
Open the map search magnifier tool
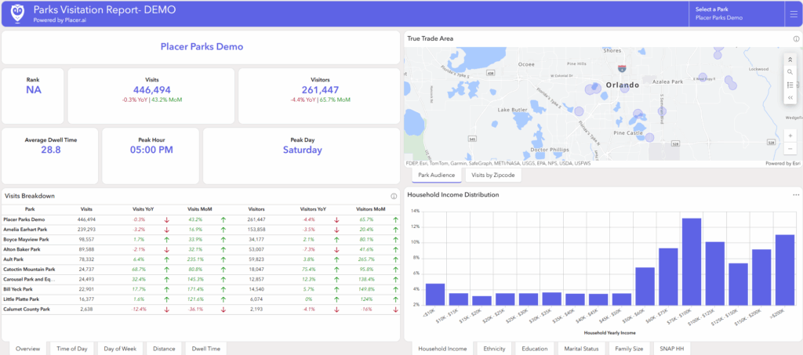(790, 72)
